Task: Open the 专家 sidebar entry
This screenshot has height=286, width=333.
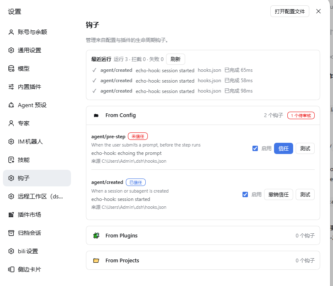Action: tap(37, 123)
